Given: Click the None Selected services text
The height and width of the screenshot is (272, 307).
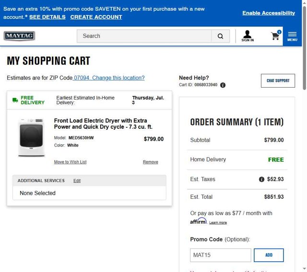Looking at the screenshot, I should 37,193.
